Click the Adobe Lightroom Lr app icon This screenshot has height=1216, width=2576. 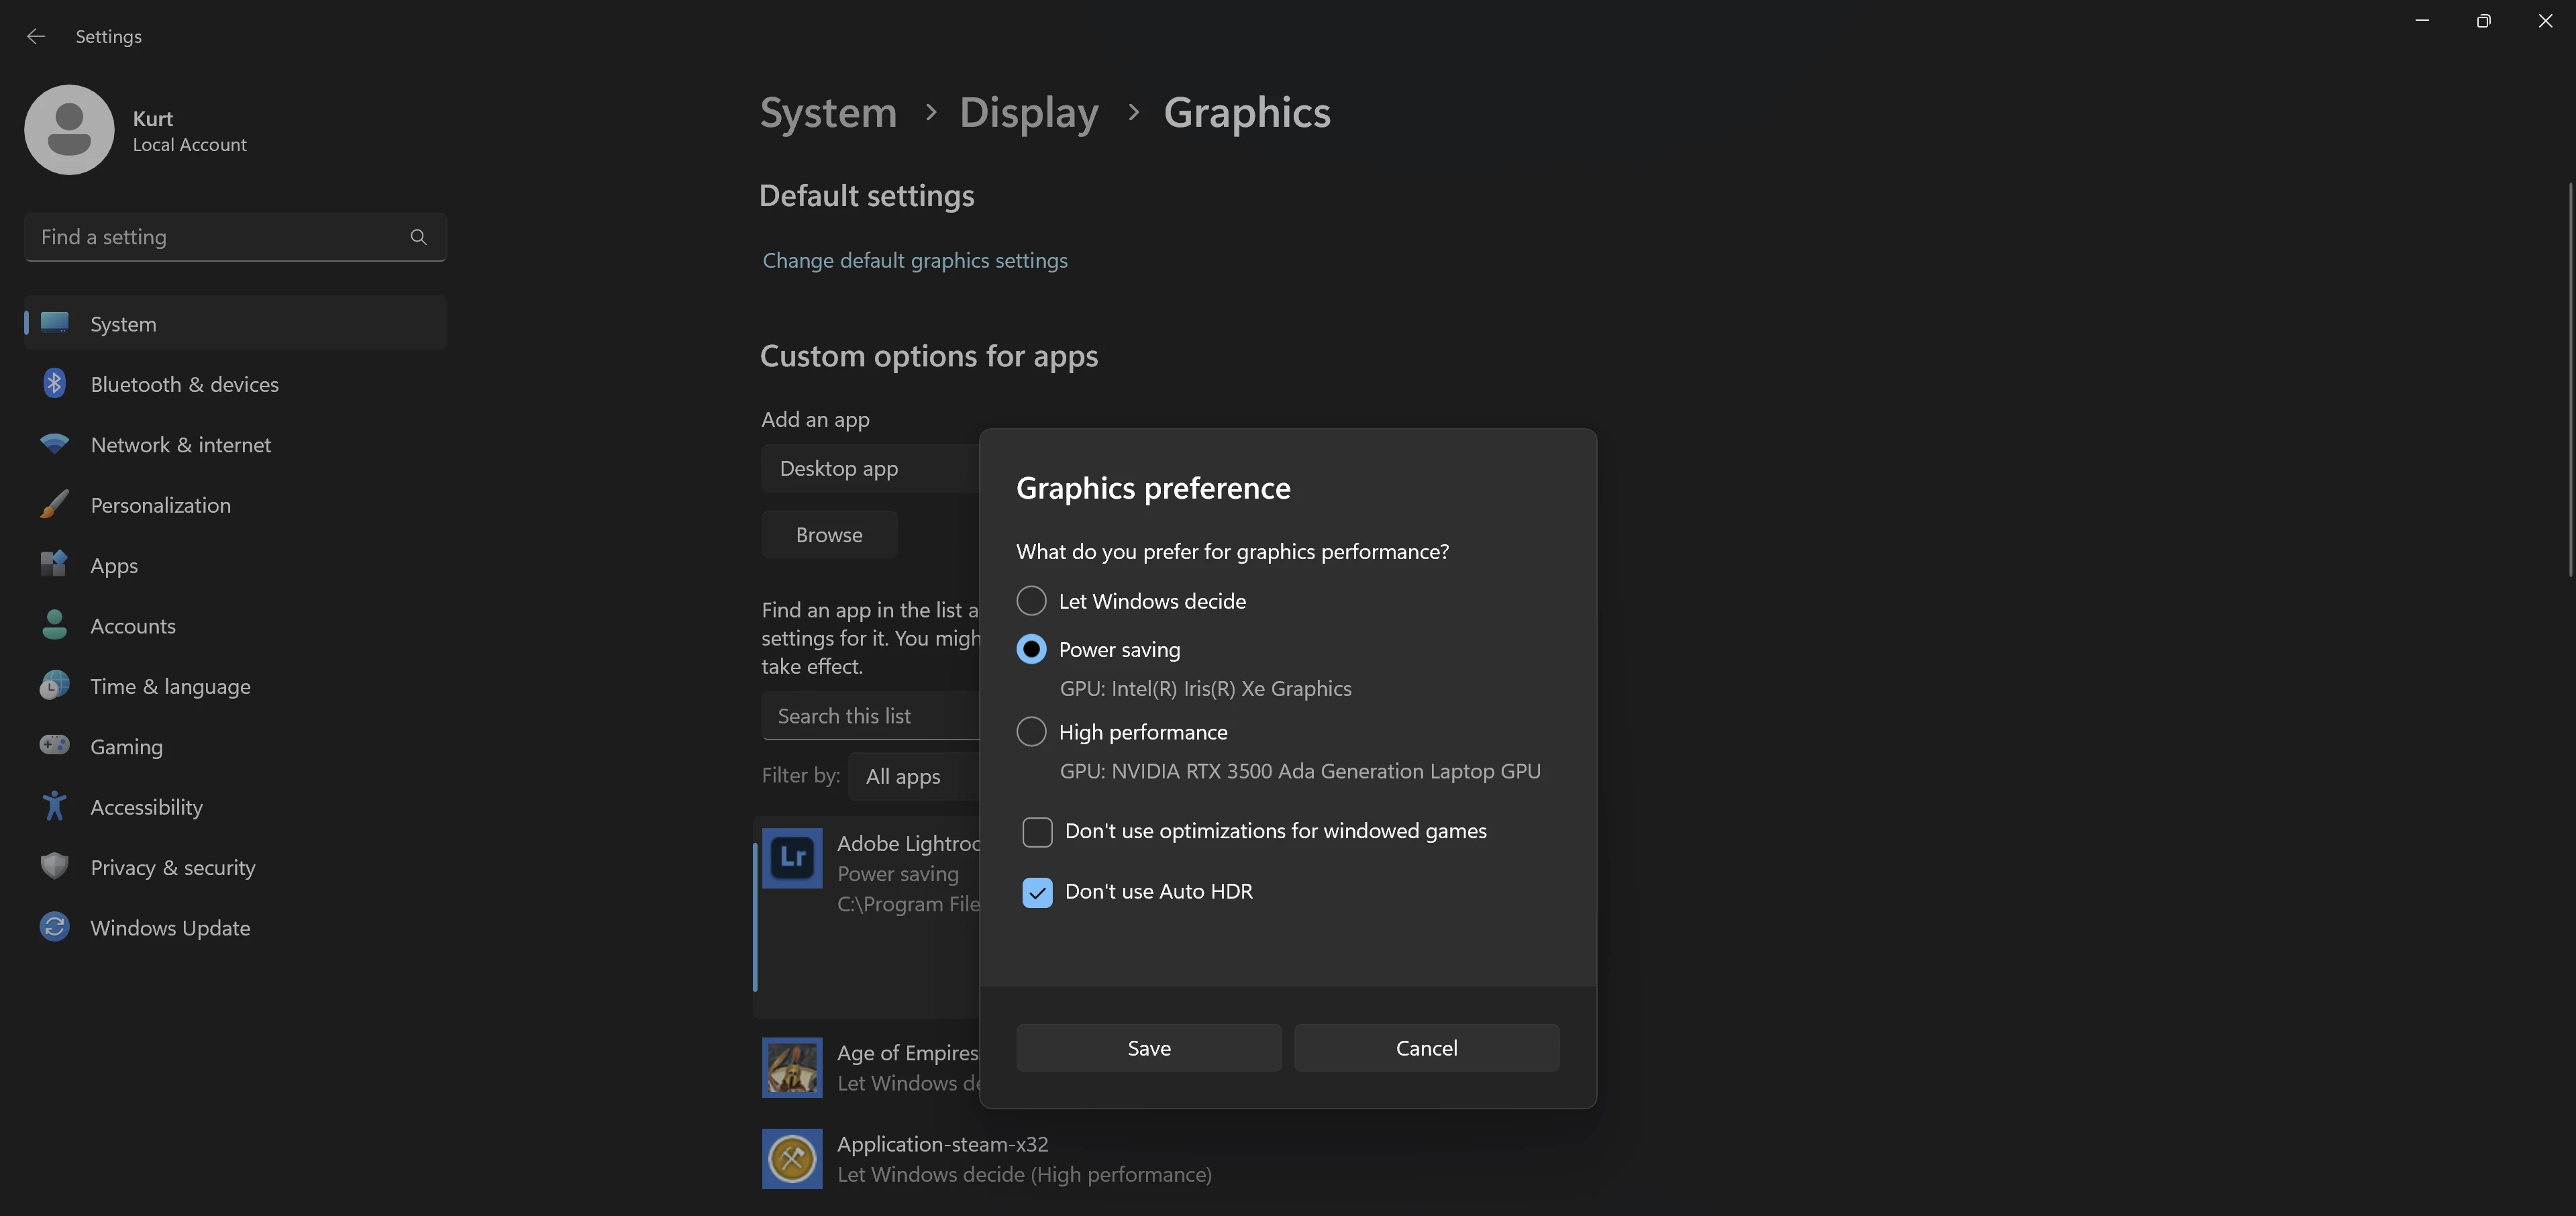pyautogui.click(x=792, y=858)
